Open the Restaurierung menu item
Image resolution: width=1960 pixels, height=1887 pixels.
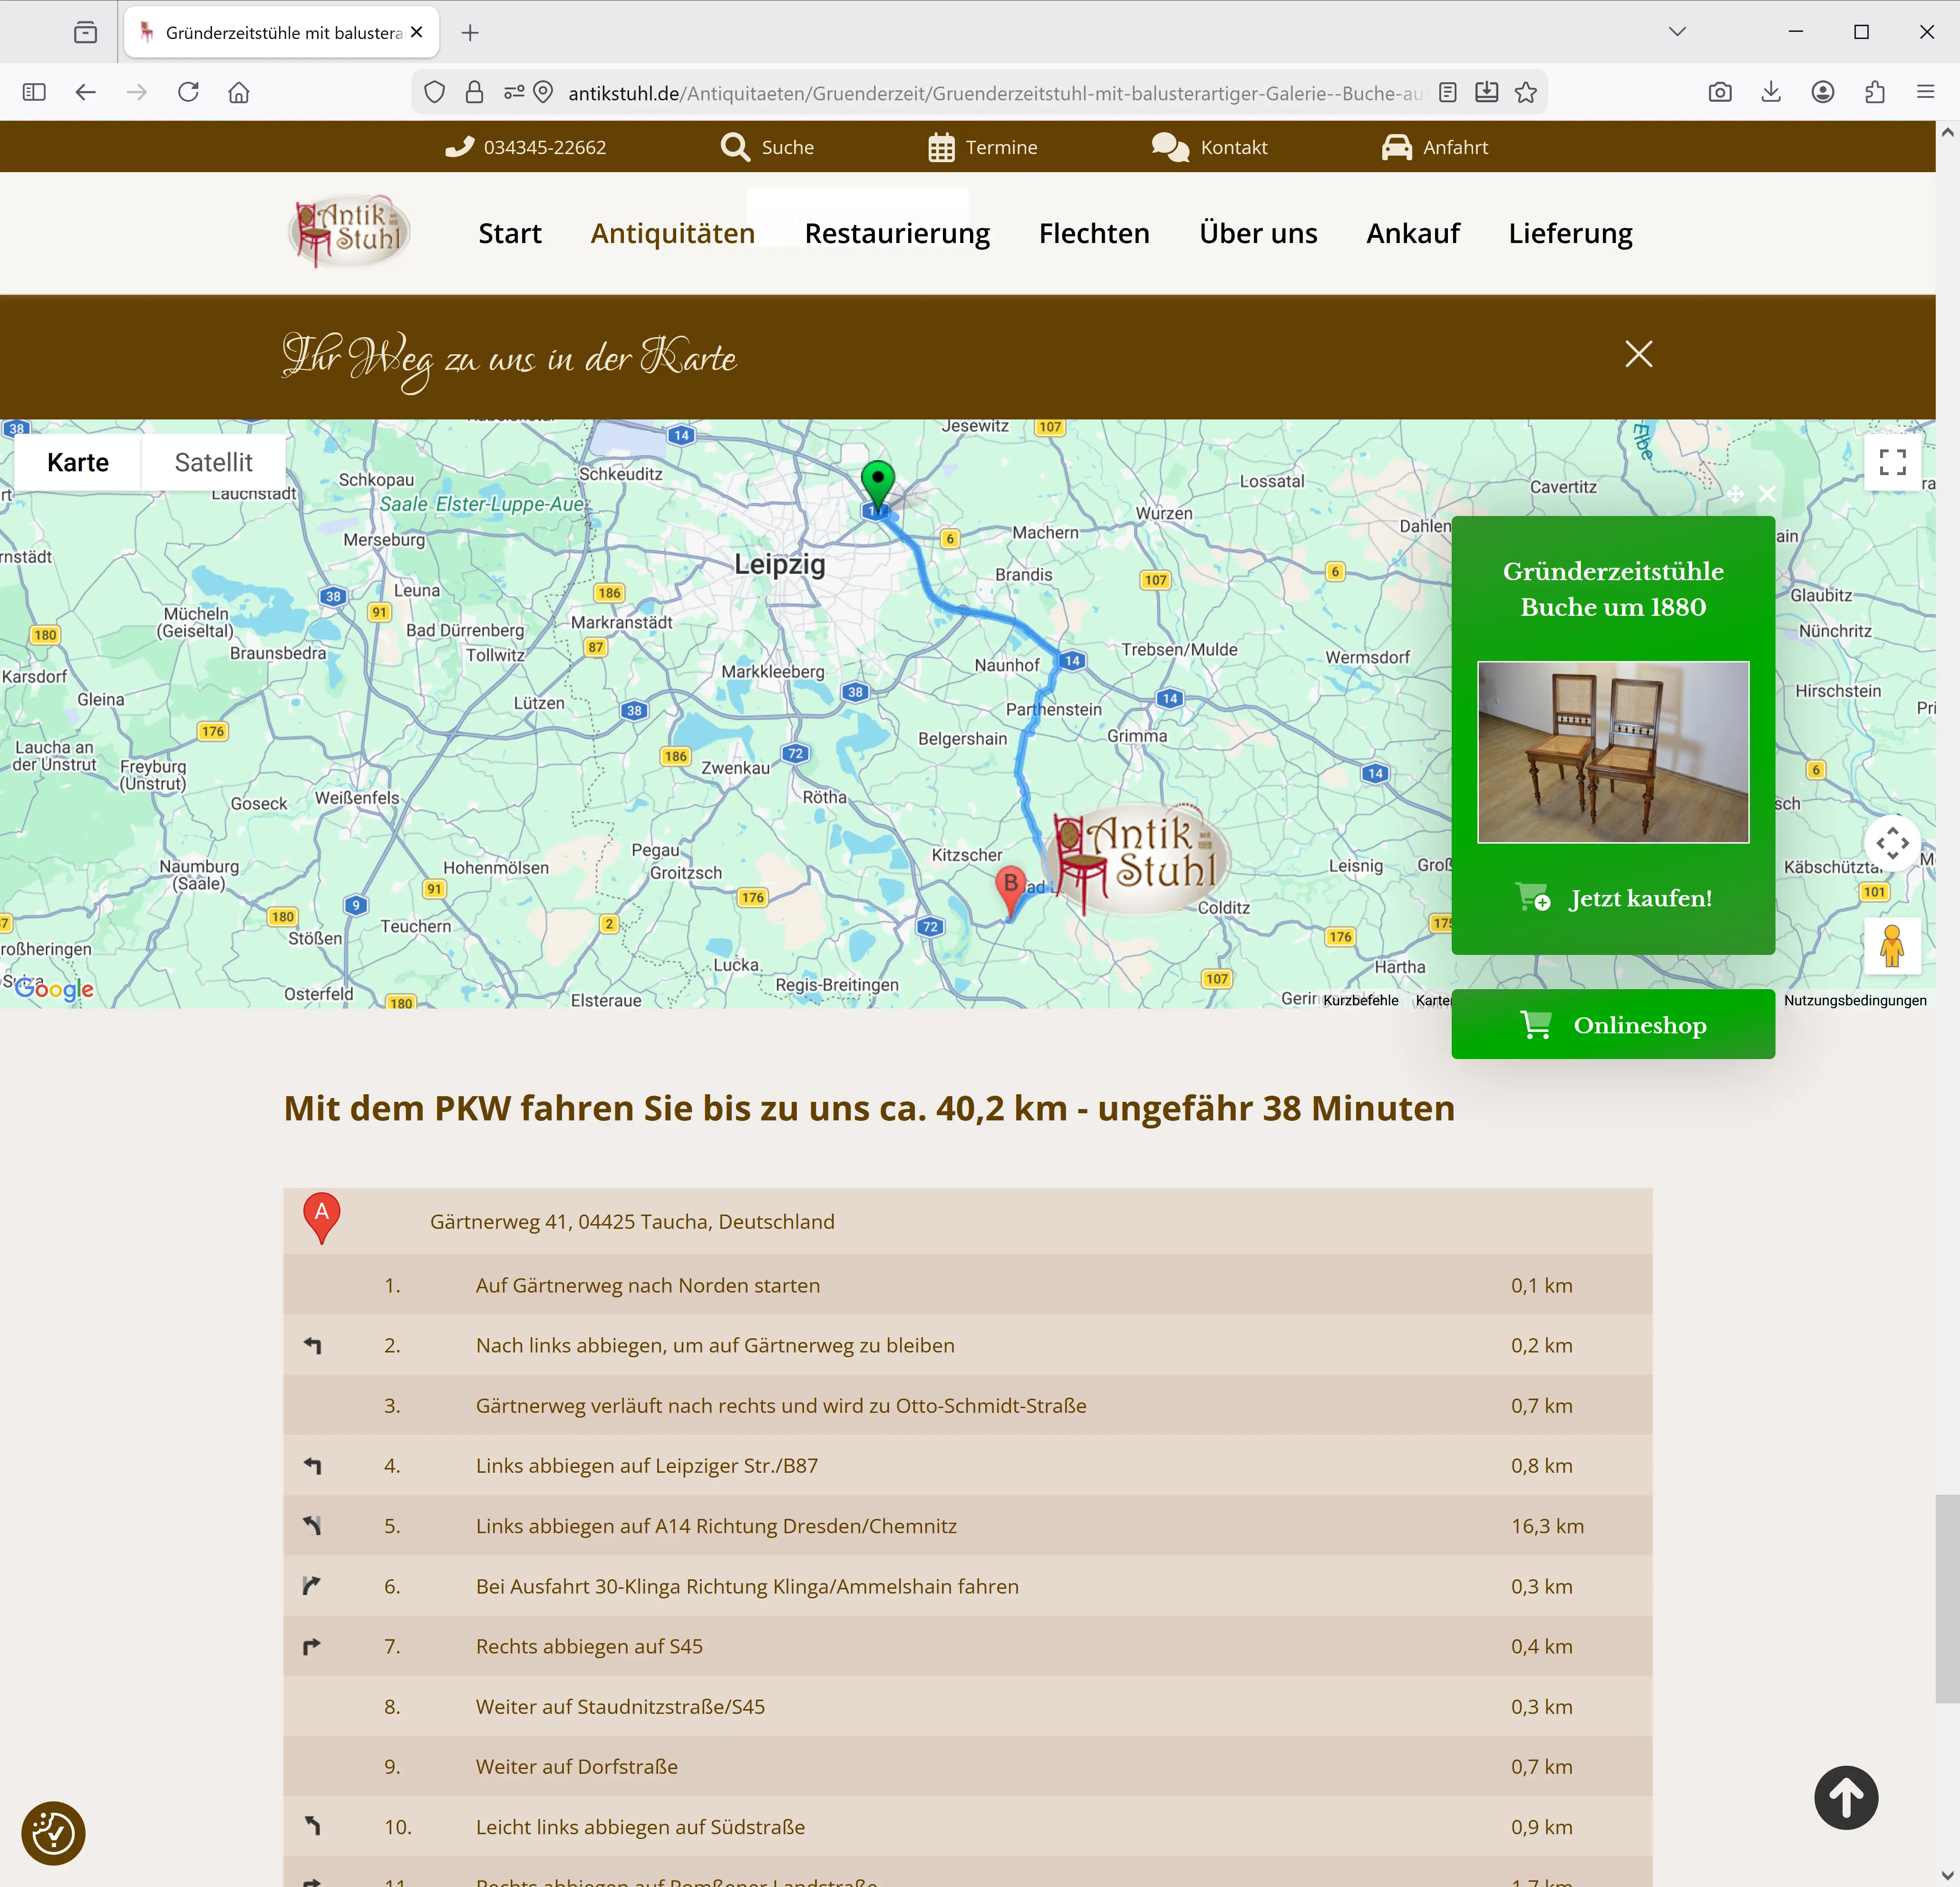click(897, 233)
